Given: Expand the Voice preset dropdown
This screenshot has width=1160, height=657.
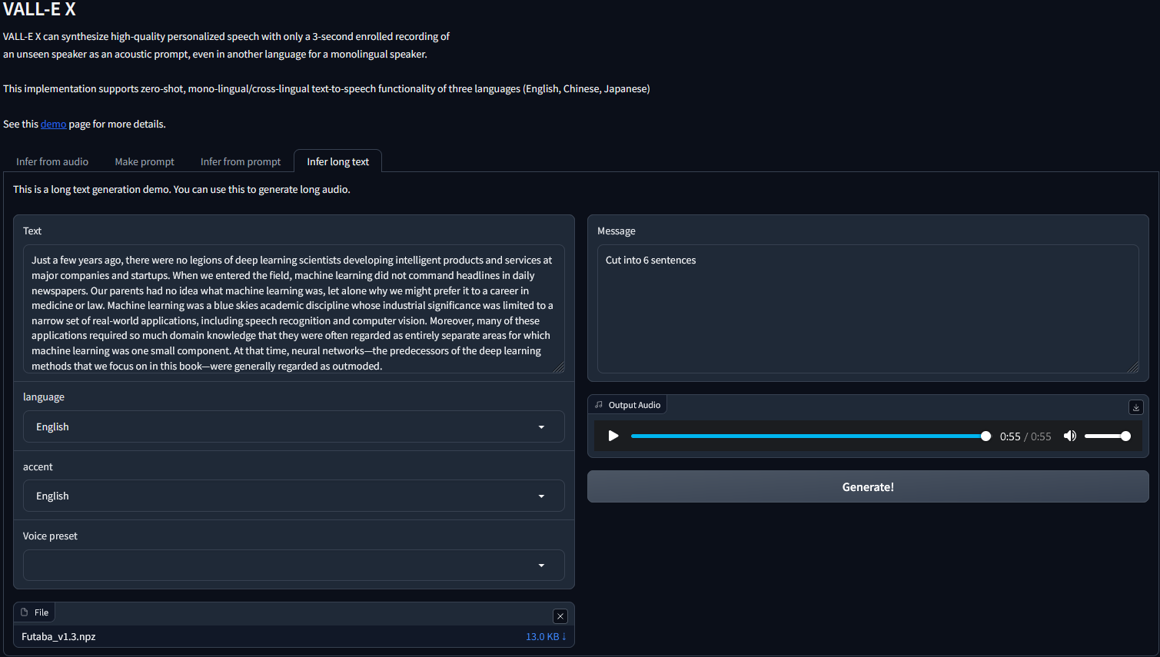Looking at the screenshot, I should [x=294, y=566].
